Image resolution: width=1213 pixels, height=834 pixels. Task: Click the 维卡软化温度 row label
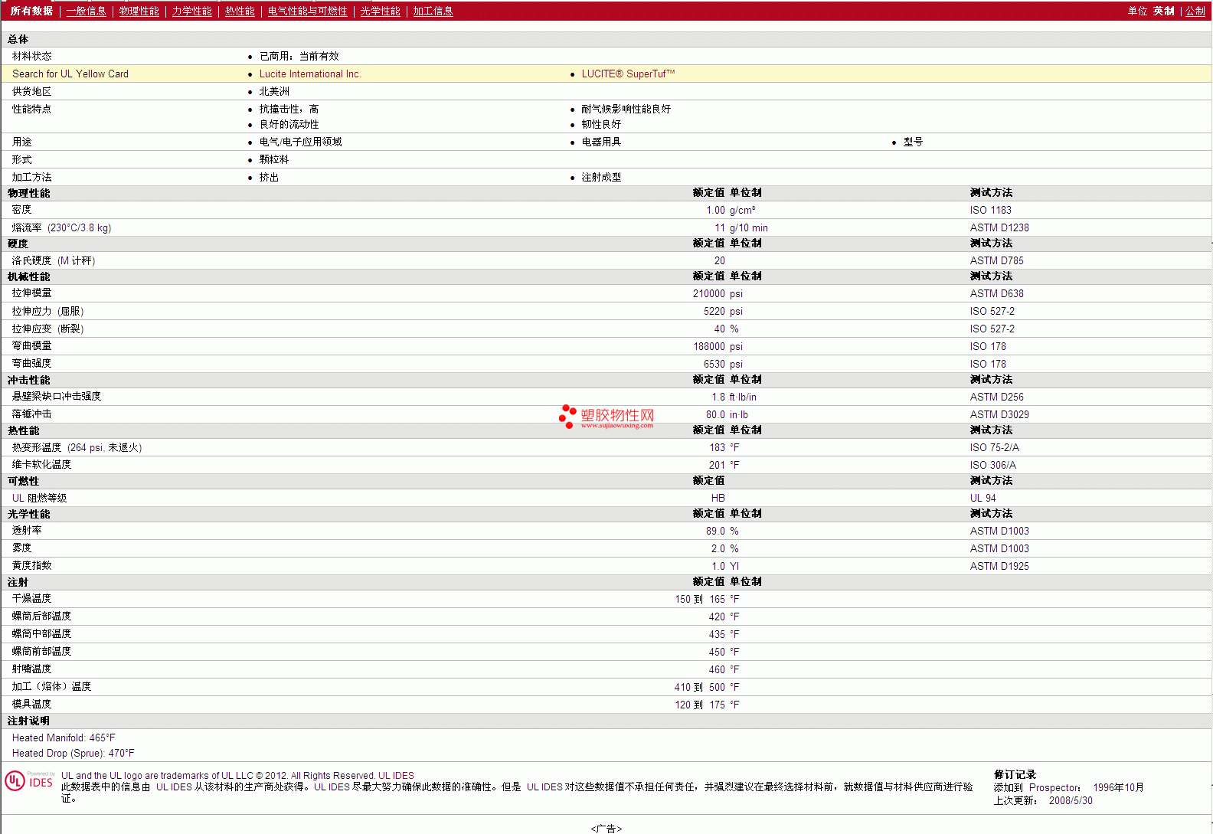pyautogui.click(x=41, y=464)
